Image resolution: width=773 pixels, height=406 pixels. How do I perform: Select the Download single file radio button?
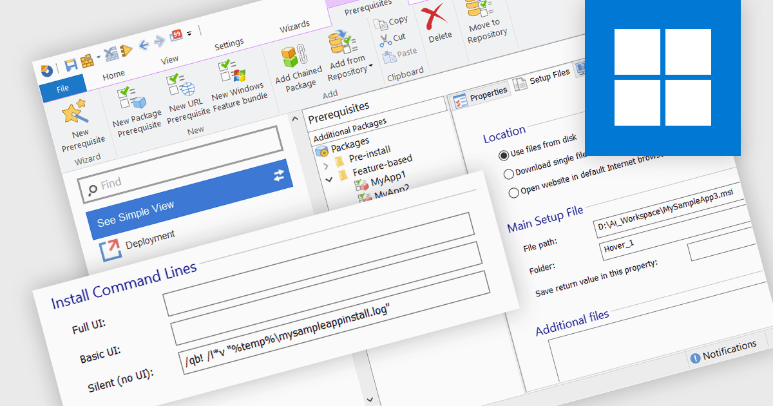(x=508, y=173)
